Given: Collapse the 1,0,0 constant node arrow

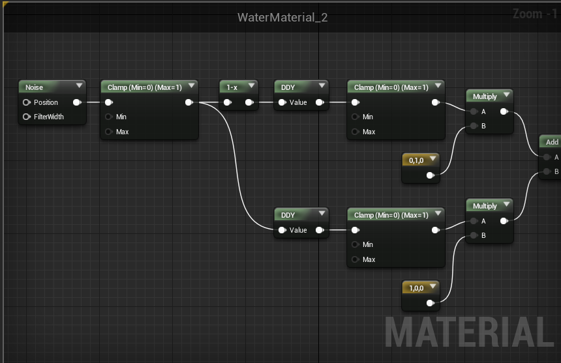Looking at the screenshot, I should point(432,287).
